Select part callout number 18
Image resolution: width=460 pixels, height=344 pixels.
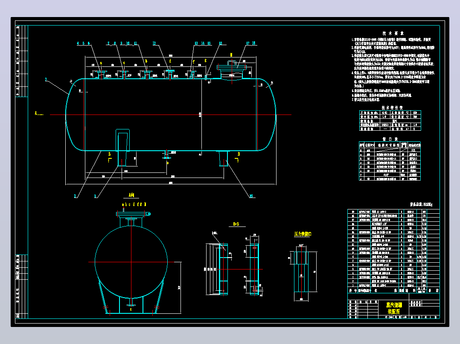253,43
